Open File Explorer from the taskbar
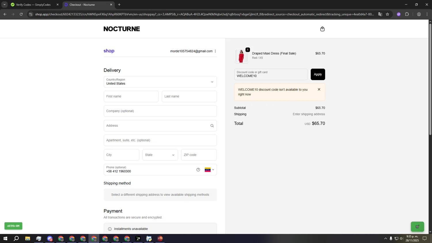The height and width of the screenshot is (243, 432). 28,238
